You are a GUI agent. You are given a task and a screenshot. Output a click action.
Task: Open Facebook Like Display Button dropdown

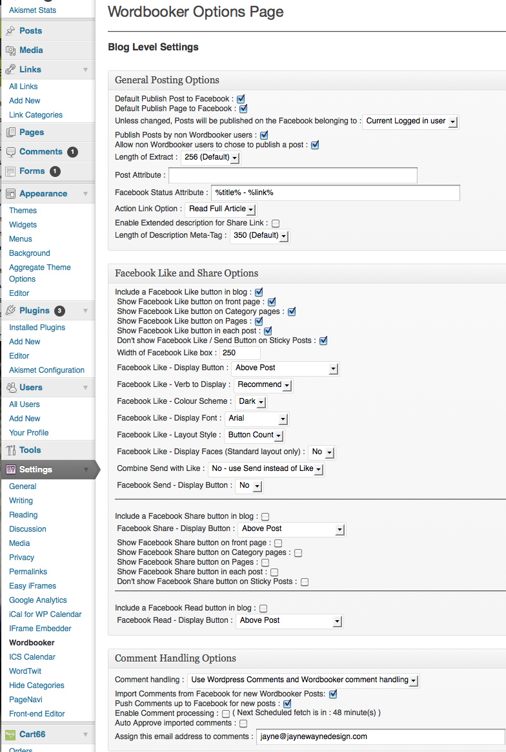(x=285, y=368)
